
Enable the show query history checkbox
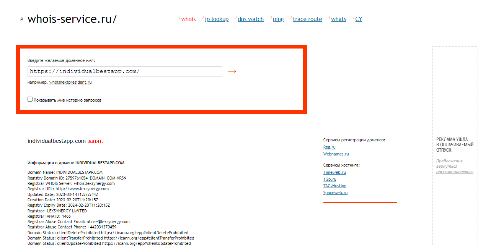click(x=30, y=99)
